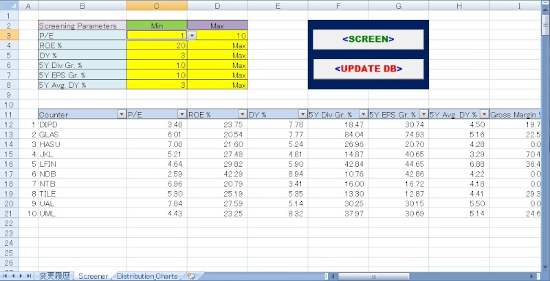Image resolution: width=550 pixels, height=281 pixels.
Task: Select the HASU counter cell
Action: point(82,144)
